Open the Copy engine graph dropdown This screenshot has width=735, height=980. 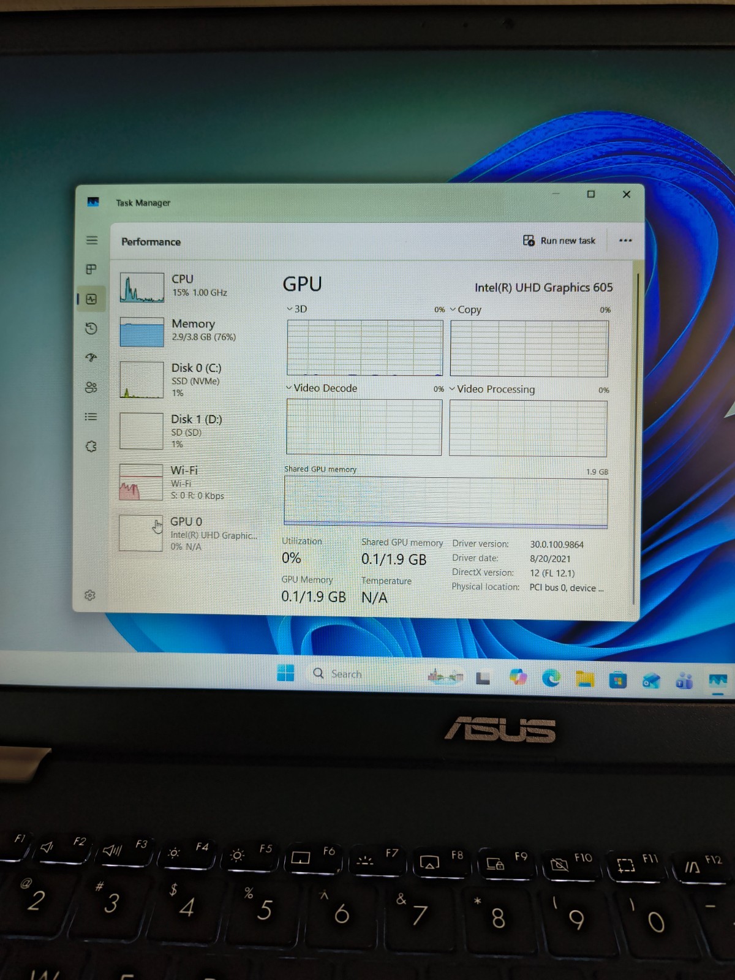[453, 309]
